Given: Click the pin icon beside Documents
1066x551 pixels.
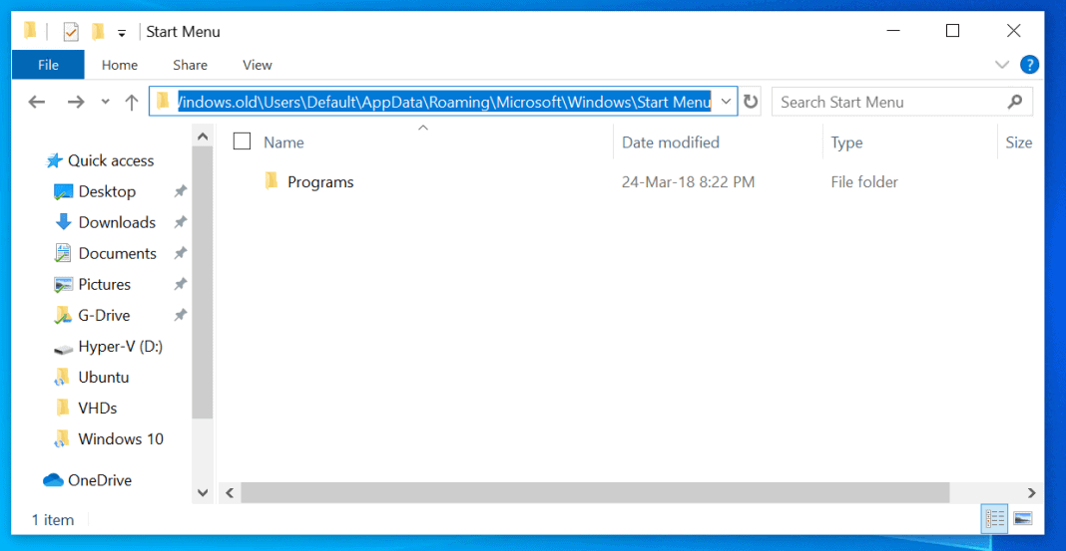Looking at the screenshot, I should click(180, 254).
